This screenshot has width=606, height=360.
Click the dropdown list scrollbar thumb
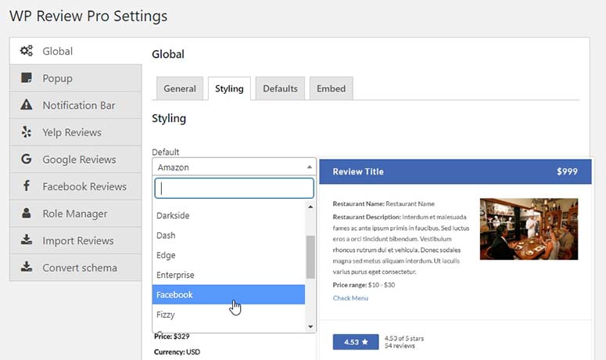tap(310, 257)
